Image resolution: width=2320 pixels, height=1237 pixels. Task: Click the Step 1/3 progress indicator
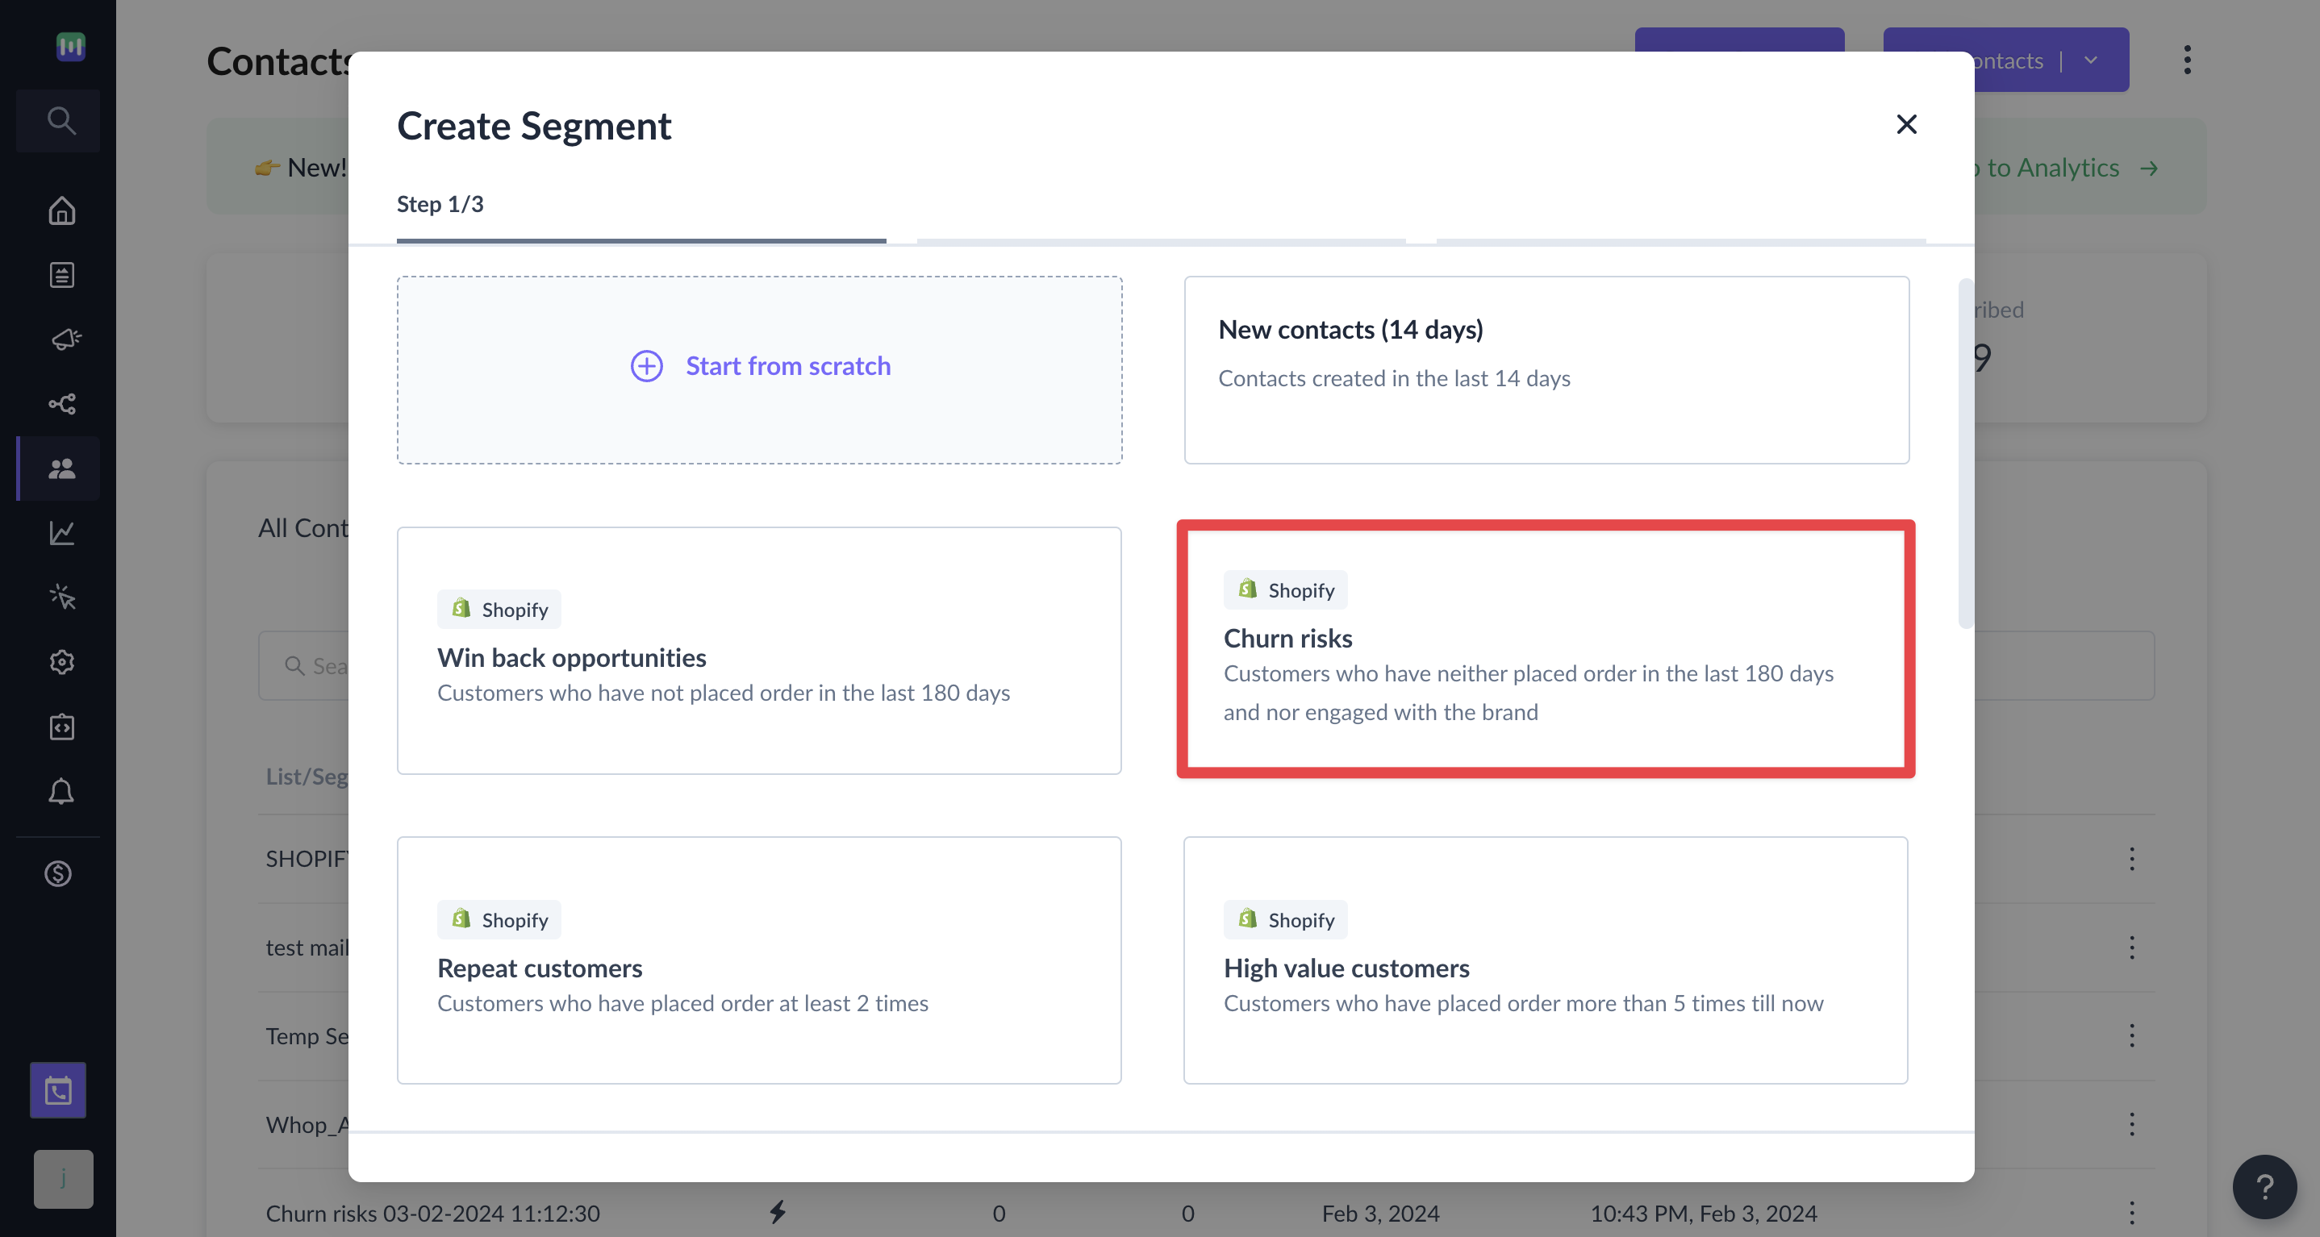[440, 201]
